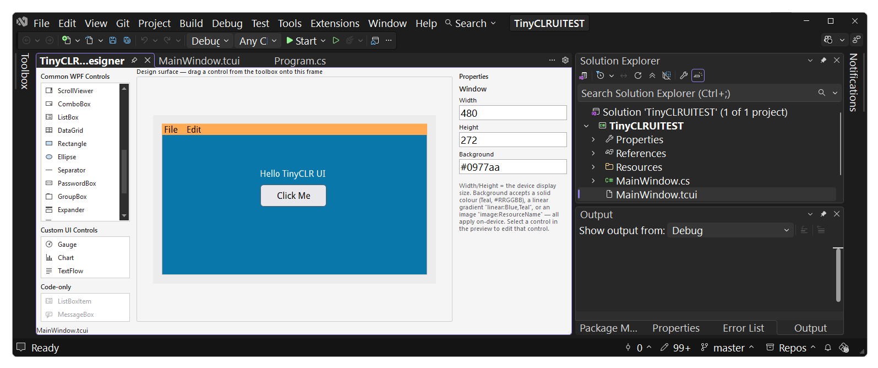
Task: Open the Debug configuration dropdown
Action: pos(210,41)
